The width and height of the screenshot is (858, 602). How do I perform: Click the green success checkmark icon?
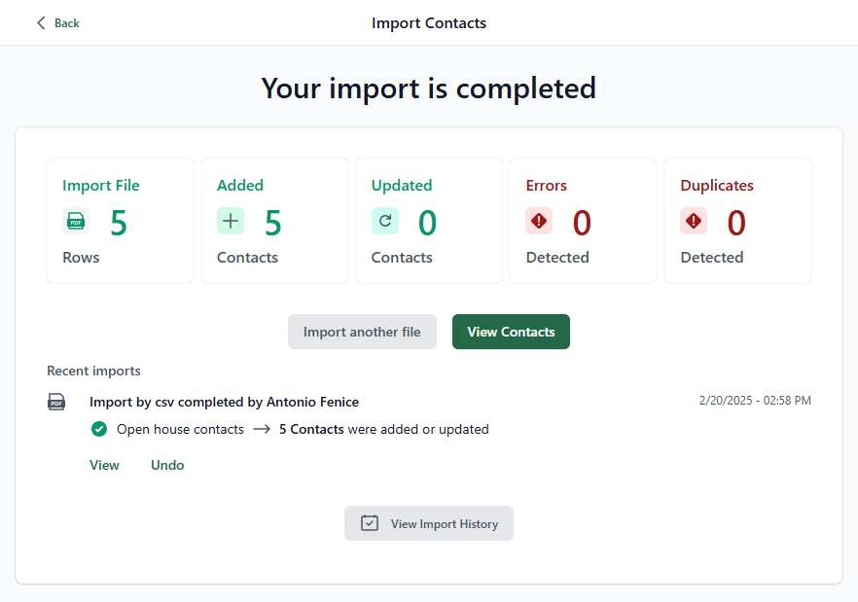(98, 429)
